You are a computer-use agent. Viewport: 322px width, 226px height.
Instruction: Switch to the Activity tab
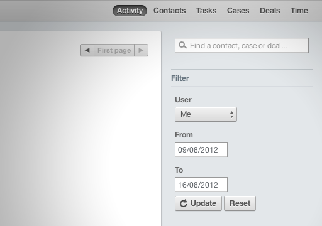pos(130,11)
